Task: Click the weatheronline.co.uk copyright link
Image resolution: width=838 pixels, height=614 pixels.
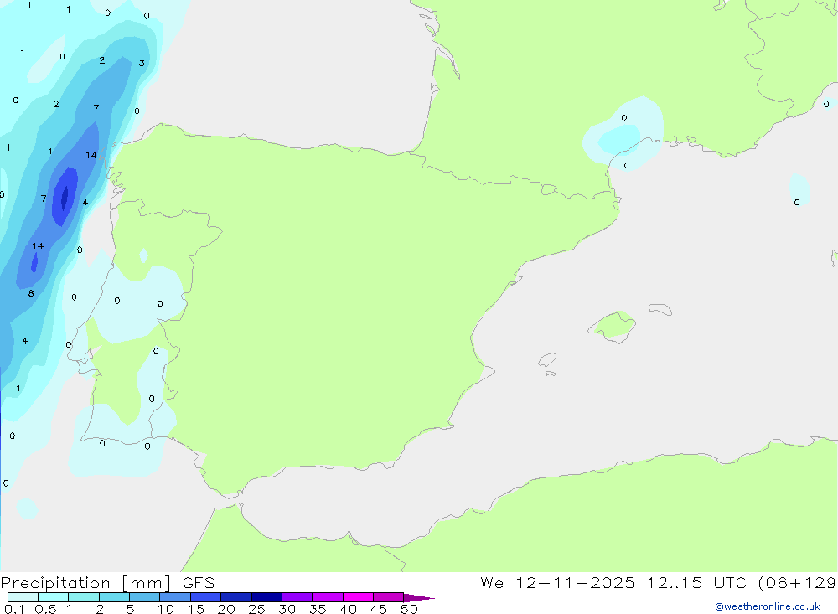Action: pyautogui.click(x=768, y=606)
